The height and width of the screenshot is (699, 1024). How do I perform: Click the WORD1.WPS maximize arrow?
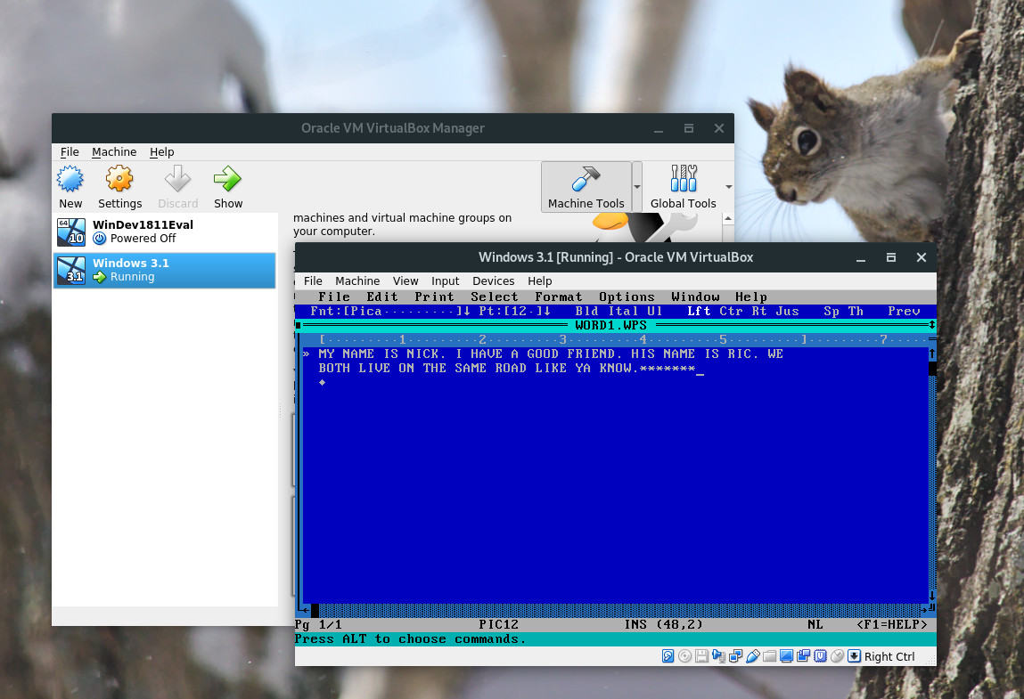tap(932, 325)
